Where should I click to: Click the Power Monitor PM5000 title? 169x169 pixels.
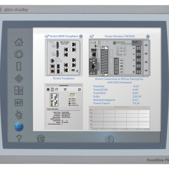[x=120, y=36]
